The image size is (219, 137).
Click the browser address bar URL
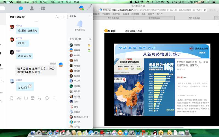pos(153,10)
